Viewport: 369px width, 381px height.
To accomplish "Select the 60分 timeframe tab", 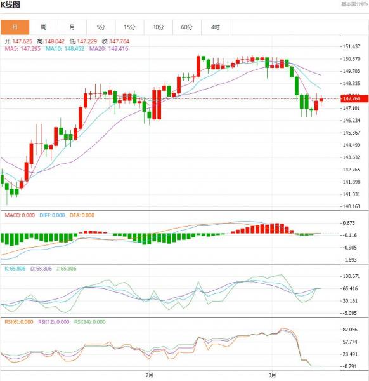I will (x=186, y=27).
